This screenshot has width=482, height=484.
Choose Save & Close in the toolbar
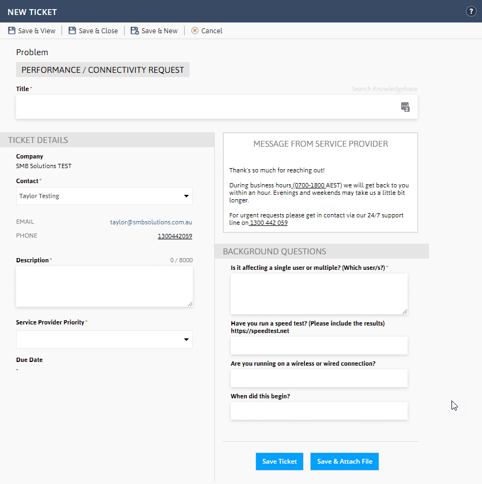coord(93,31)
